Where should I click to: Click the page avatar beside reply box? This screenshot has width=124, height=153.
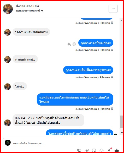point(8,143)
